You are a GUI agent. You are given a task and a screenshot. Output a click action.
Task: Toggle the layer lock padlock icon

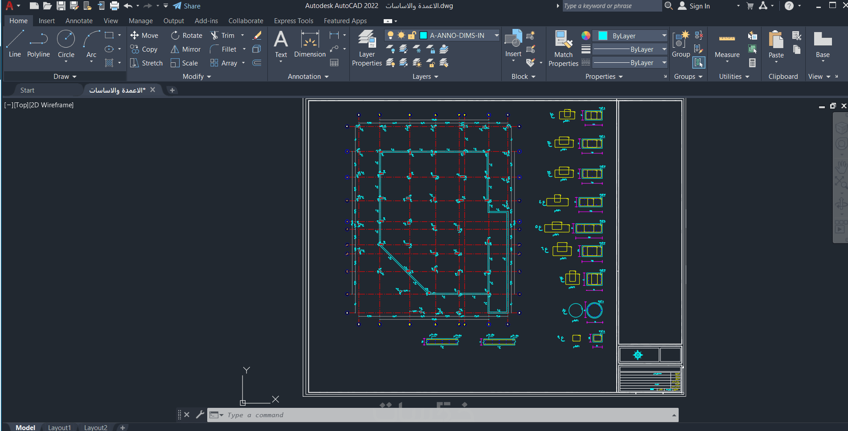tap(412, 35)
